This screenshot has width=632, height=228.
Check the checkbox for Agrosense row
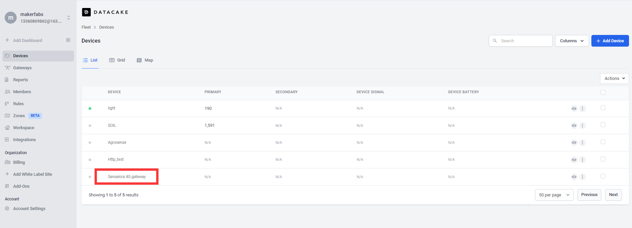point(603,142)
